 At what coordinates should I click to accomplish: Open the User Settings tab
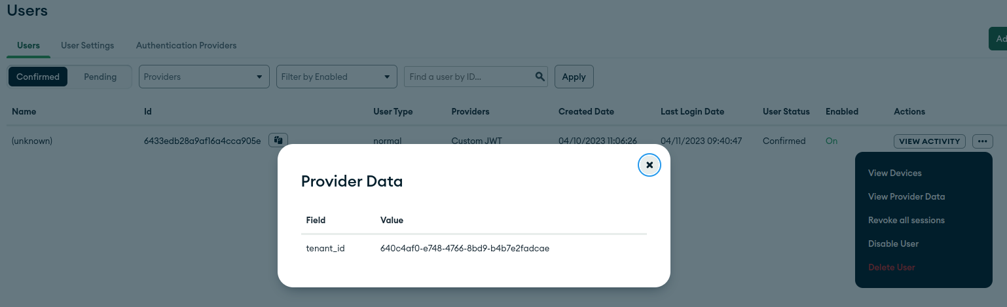tap(87, 46)
